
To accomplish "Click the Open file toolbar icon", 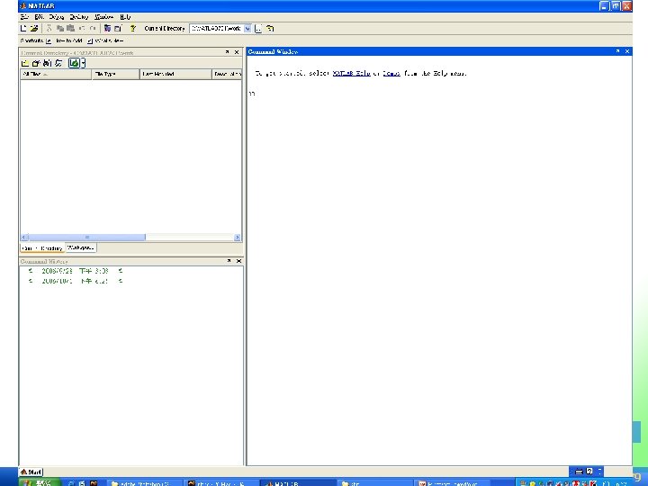I will coord(34,28).
